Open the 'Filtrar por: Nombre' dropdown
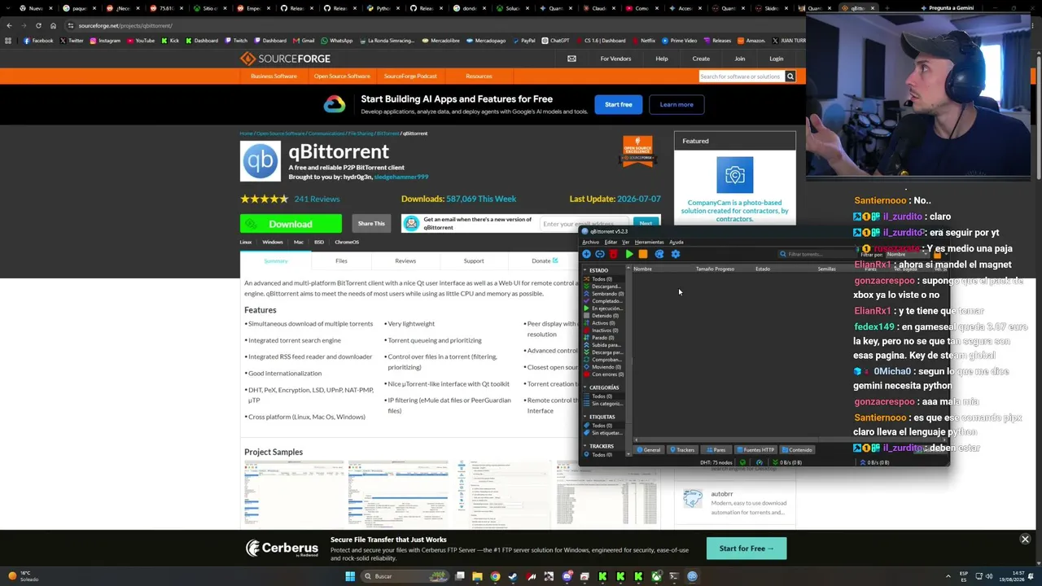Viewport: 1042px width, 586px height. click(x=907, y=255)
